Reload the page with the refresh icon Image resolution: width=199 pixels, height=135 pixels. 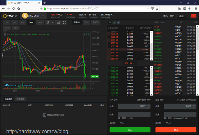click(14, 9)
